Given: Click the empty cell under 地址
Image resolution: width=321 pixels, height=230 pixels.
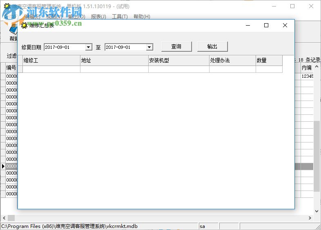Looking at the screenshot, I should [114, 69].
